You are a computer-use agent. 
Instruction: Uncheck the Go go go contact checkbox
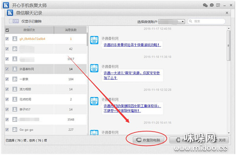(7, 130)
